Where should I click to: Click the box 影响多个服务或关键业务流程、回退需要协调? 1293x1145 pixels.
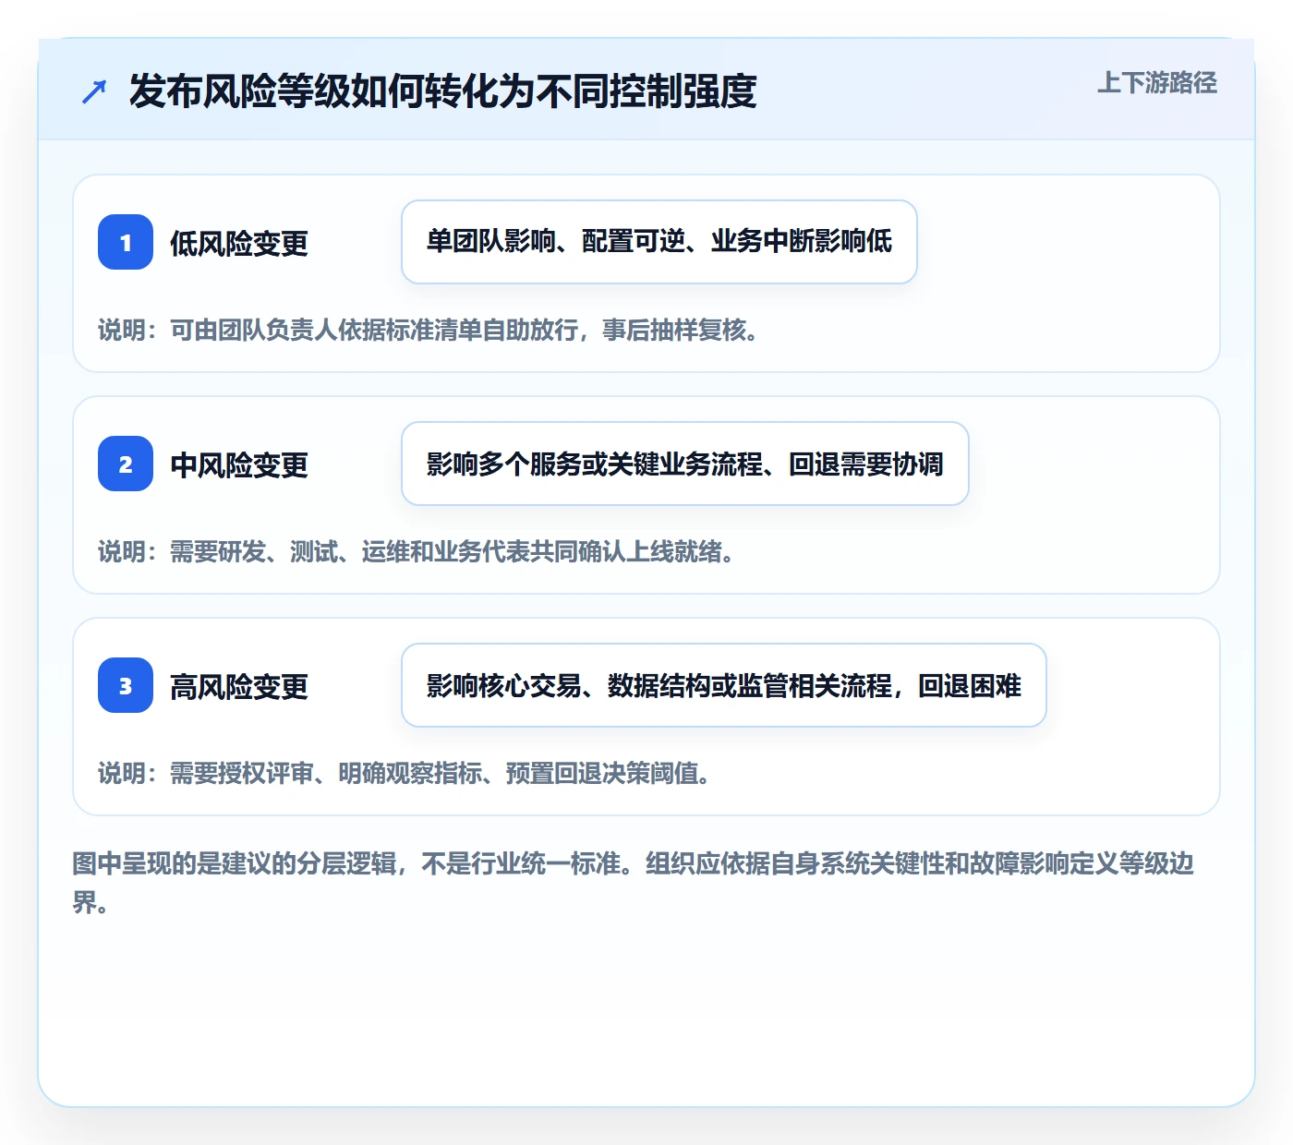685,464
